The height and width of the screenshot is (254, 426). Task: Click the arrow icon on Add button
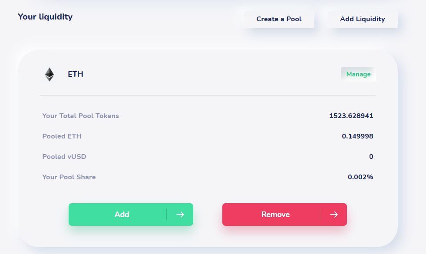click(x=180, y=214)
